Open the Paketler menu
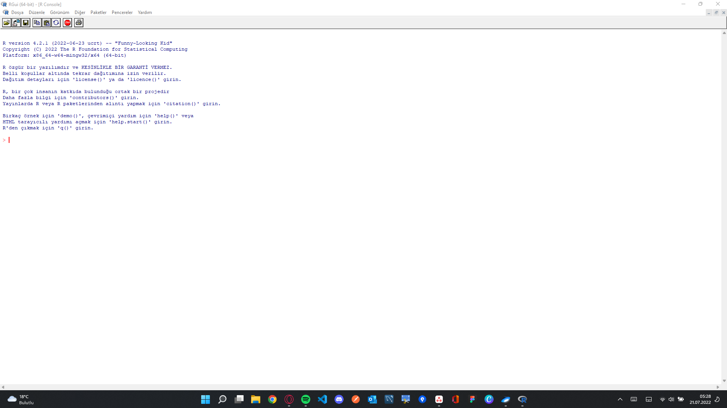This screenshot has width=727, height=408. click(x=98, y=12)
